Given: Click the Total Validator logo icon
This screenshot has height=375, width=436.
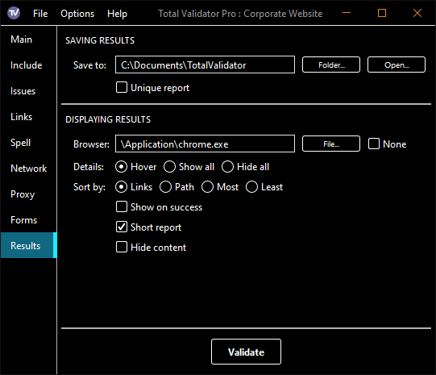Looking at the screenshot, I should tap(14, 13).
